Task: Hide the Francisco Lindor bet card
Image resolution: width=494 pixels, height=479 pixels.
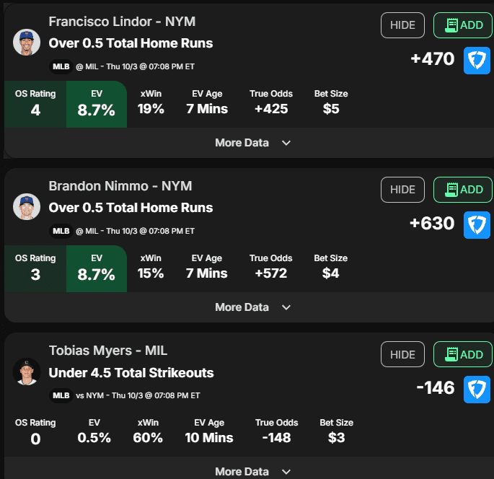Action: pos(402,25)
